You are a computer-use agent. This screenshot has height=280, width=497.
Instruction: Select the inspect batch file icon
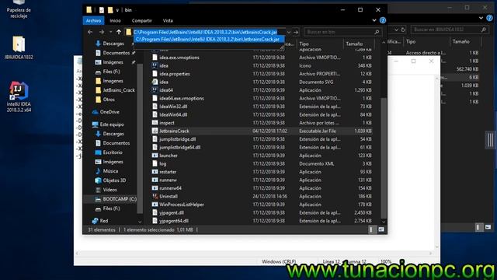(x=155, y=123)
